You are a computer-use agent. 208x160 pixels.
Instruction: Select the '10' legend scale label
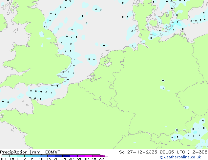[x=41, y=159]
